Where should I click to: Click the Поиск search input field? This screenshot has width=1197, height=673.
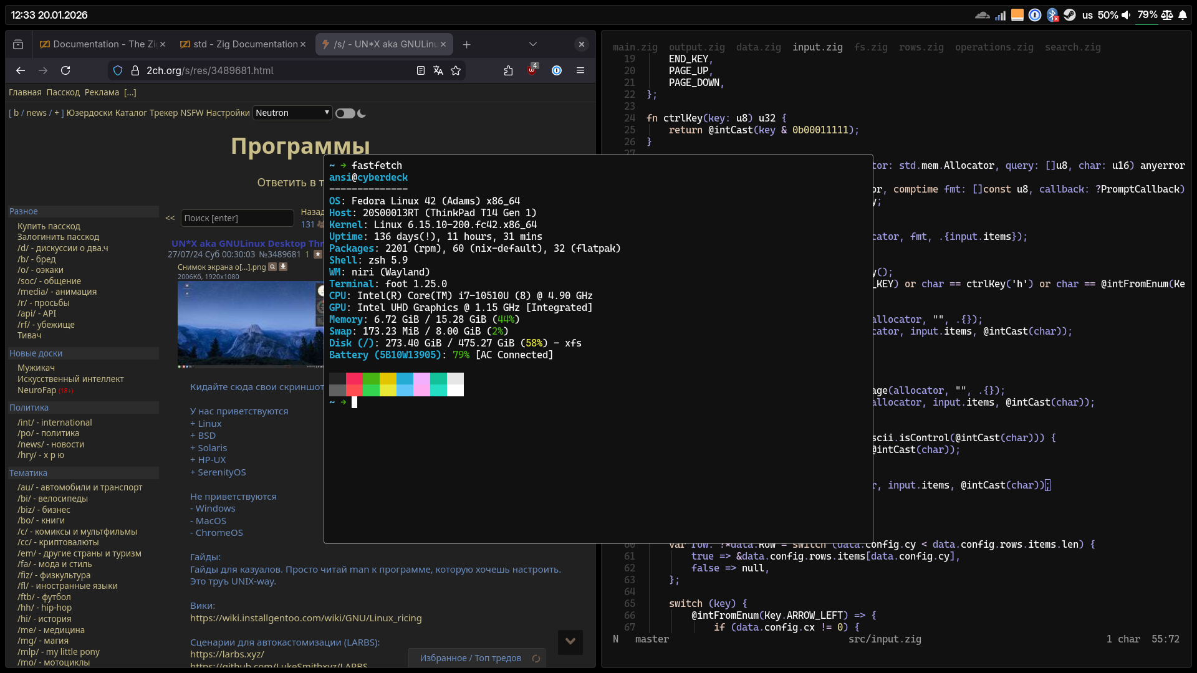[x=237, y=218]
